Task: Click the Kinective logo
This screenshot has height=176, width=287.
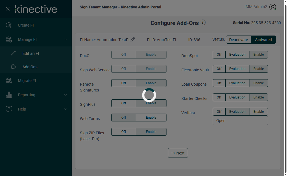Action: coord(36,9)
